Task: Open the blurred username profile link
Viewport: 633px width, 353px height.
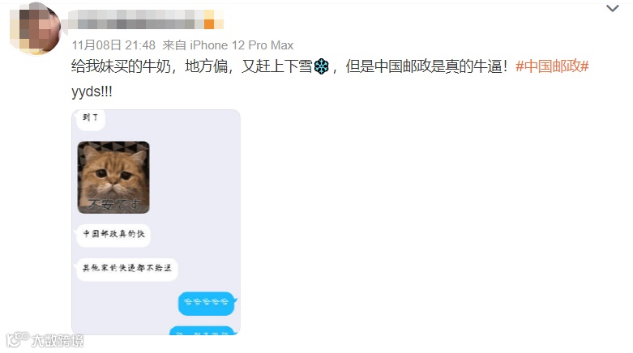Action: coord(136,19)
